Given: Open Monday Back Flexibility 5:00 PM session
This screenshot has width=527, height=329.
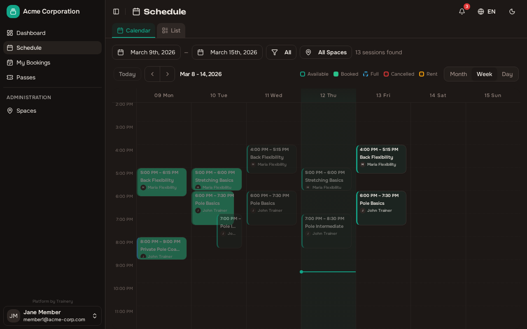Looking at the screenshot, I should (x=162, y=182).
